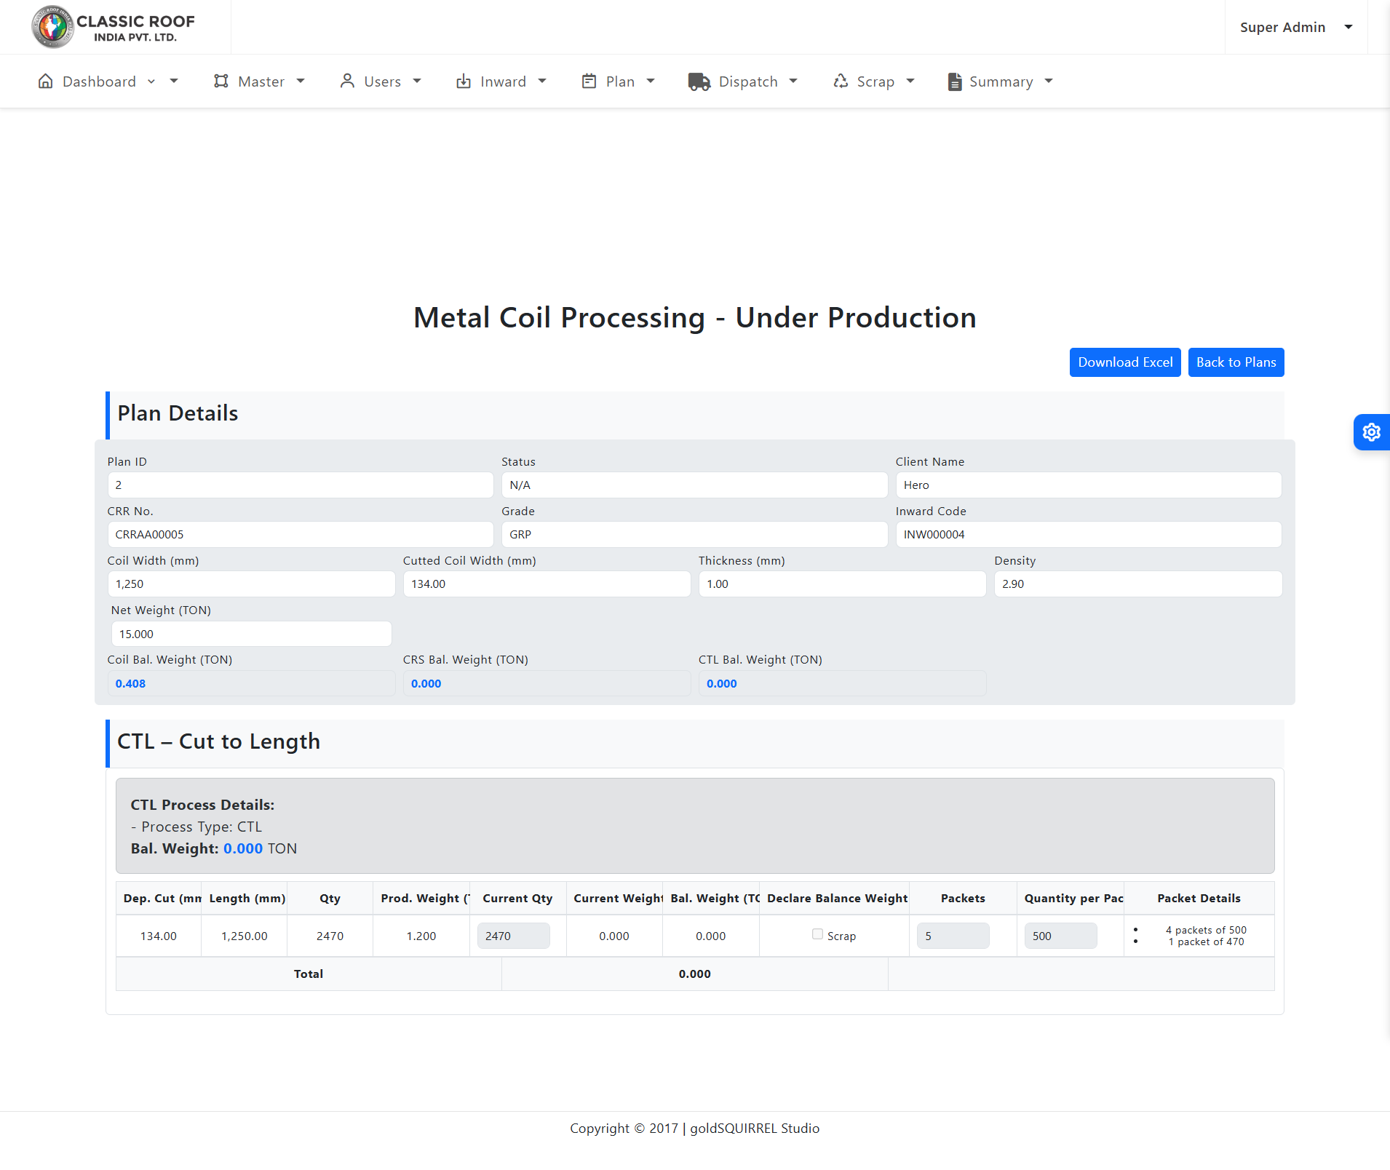Open the Inward menu
The width and height of the screenshot is (1390, 1170).
502,81
